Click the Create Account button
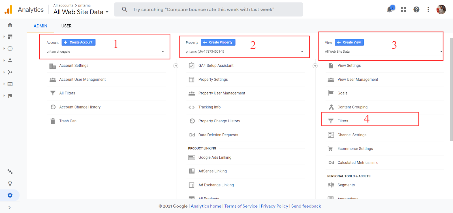Screen dimensions: 453x213 click(x=78, y=42)
